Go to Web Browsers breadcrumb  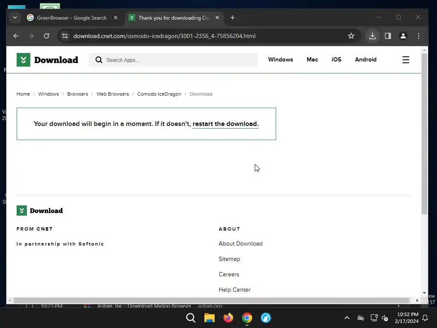113,94
